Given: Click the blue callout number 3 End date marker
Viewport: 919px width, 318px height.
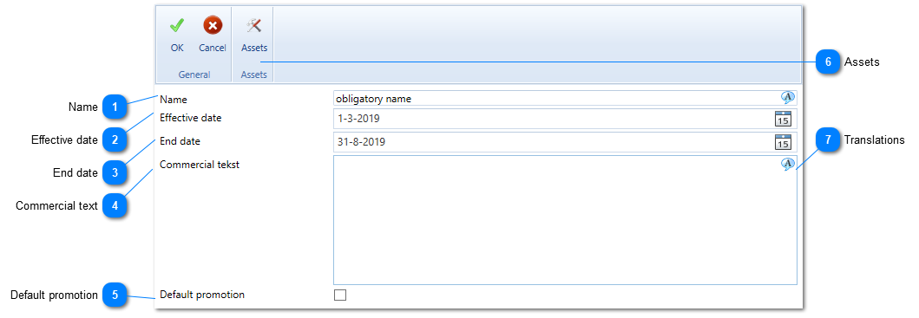Looking at the screenshot, I should pos(115,172).
